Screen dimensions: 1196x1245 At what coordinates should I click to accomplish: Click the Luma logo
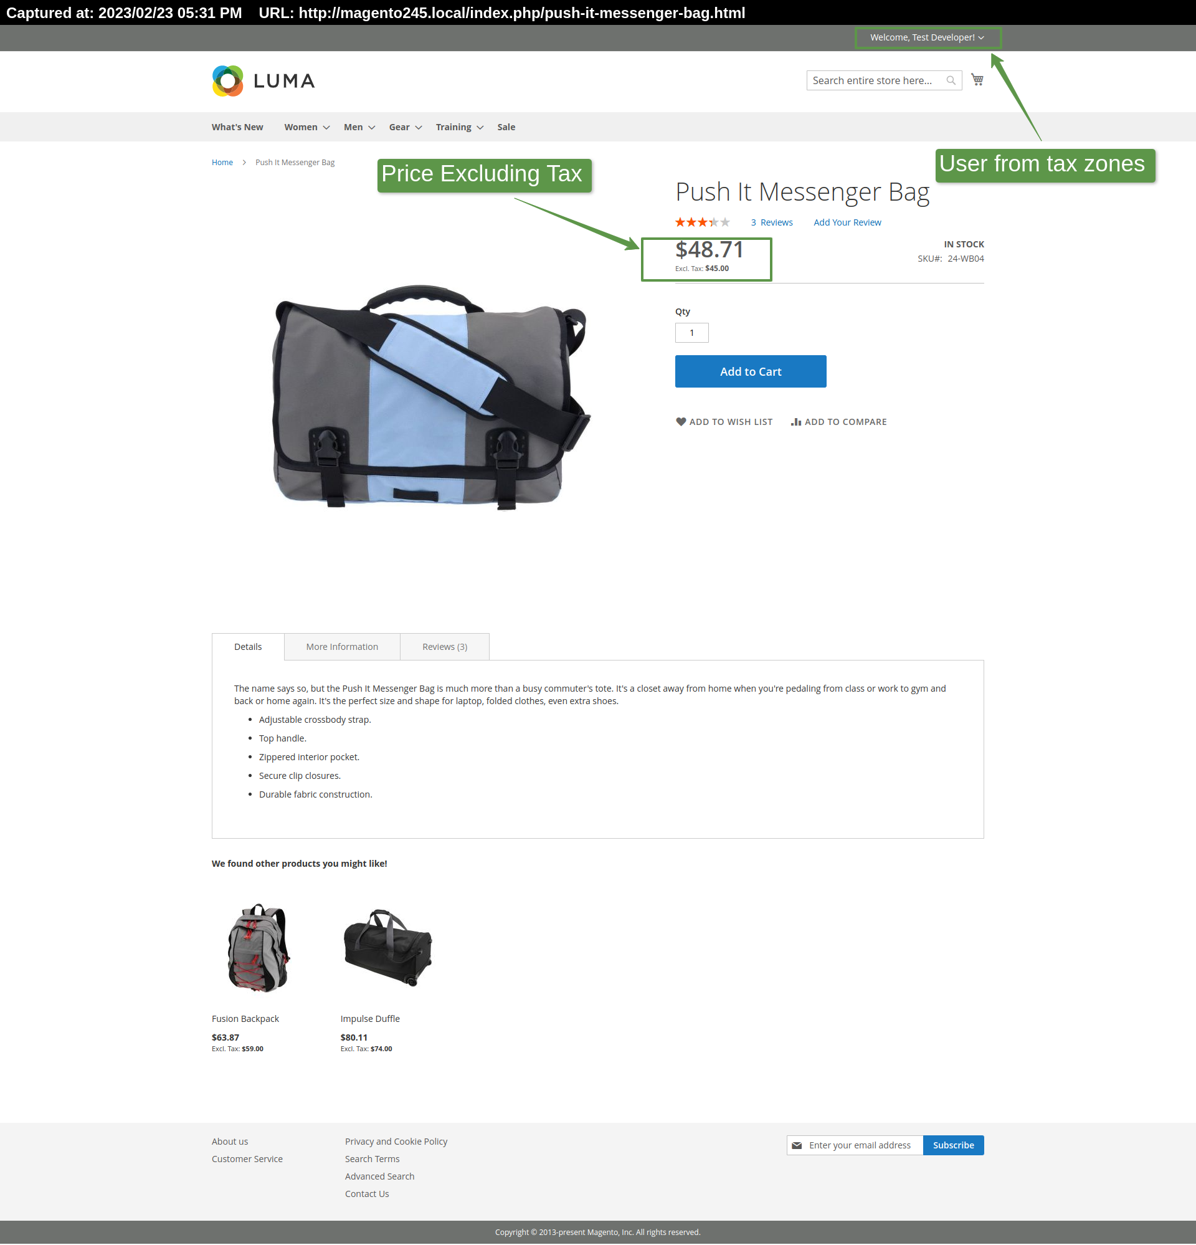point(263,81)
